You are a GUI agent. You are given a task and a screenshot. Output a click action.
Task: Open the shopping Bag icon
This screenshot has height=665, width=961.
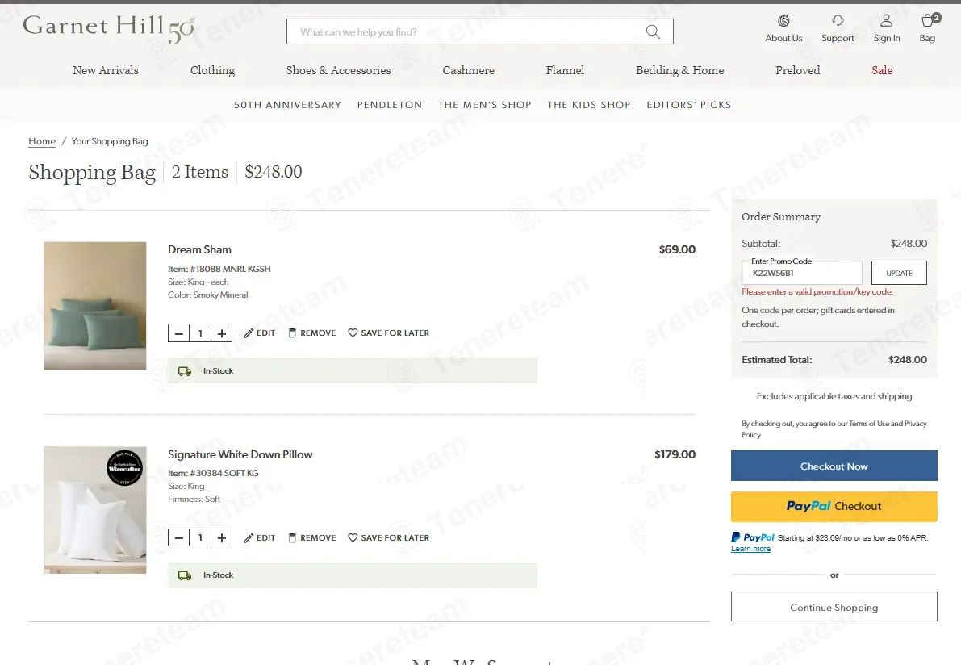tap(928, 21)
